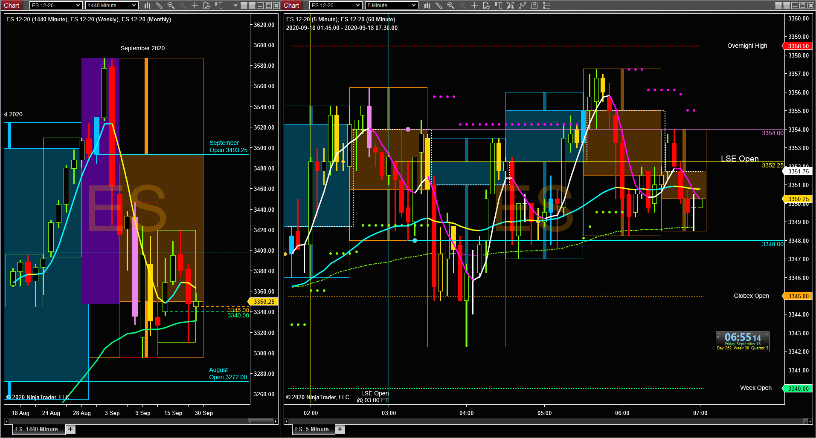Open Strategies icon in 5 Minute chart toolbar
Screen dimensions: 816x438
coord(523,6)
